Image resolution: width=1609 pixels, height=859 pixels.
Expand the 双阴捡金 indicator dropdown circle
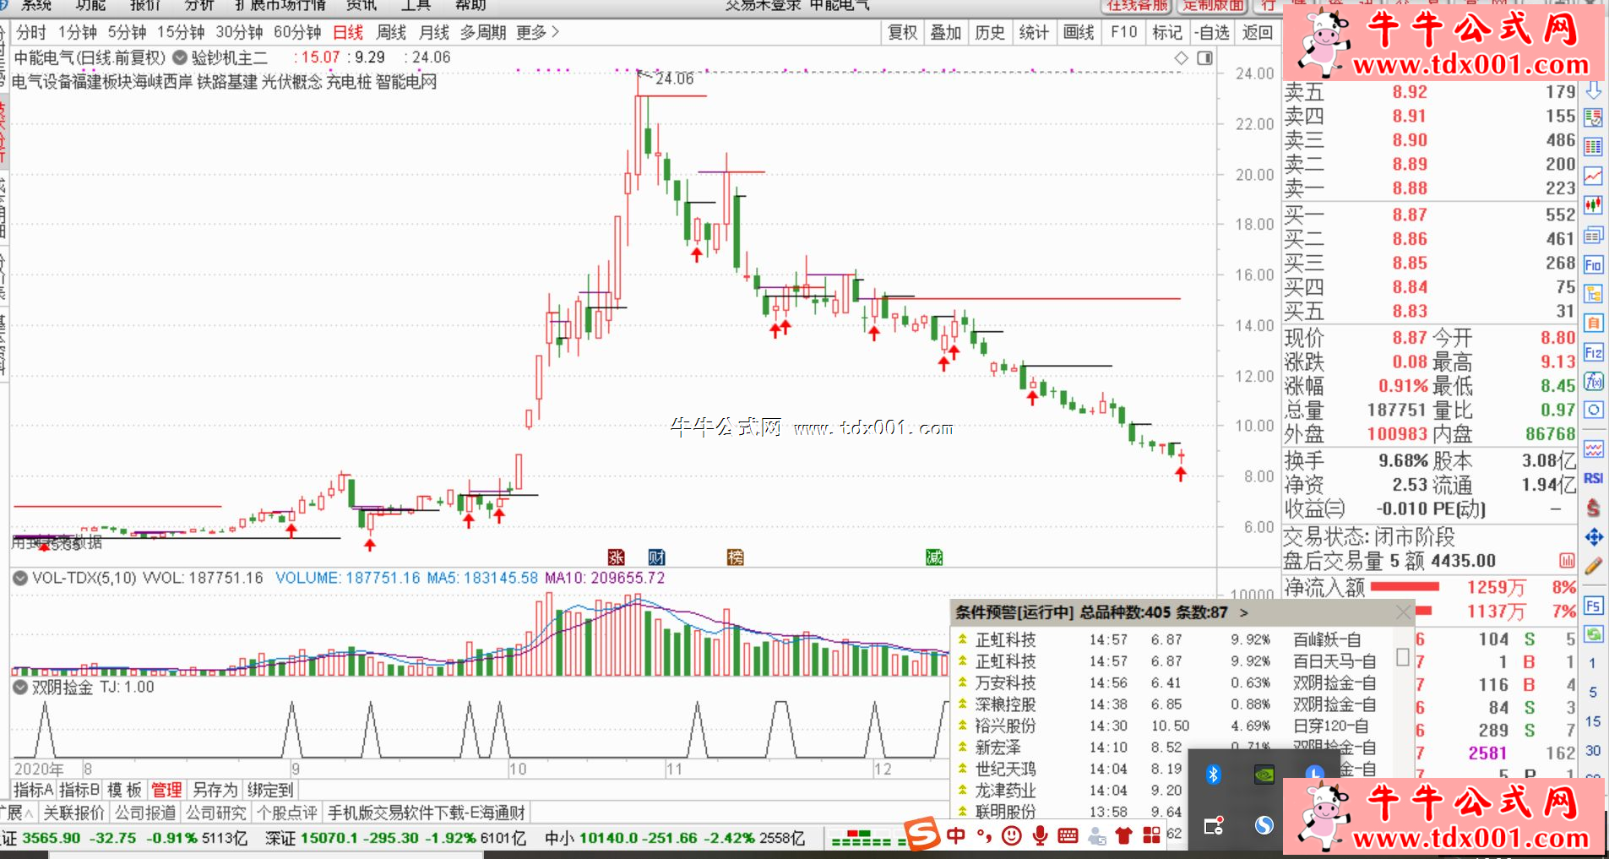click(x=20, y=688)
